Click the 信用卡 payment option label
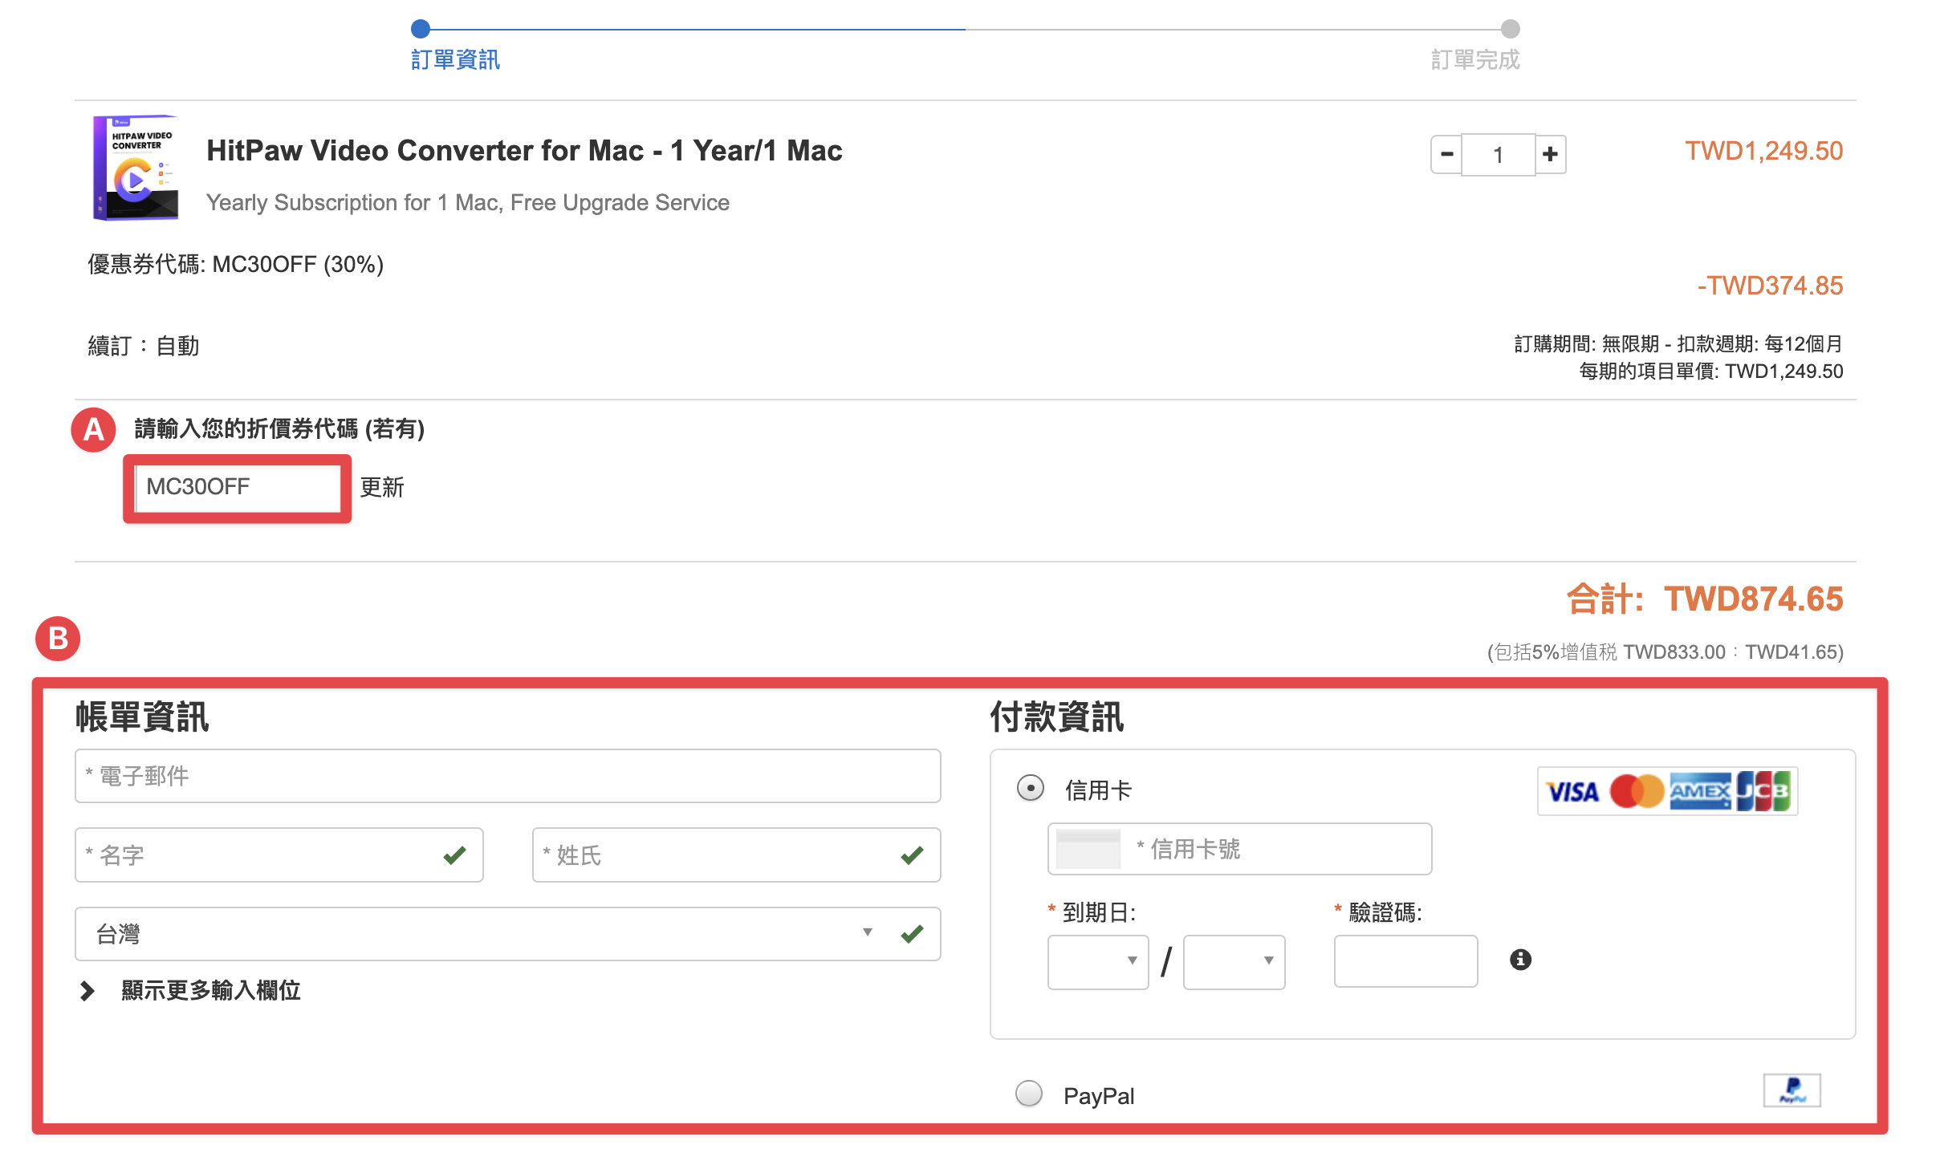1936x1149 pixels. point(1098,790)
